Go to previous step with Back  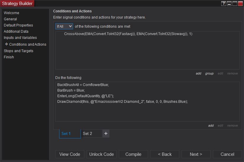coord(165,154)
